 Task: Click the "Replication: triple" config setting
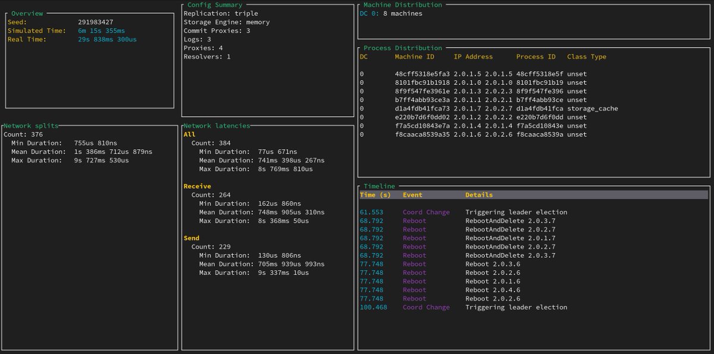coord(221,13)
